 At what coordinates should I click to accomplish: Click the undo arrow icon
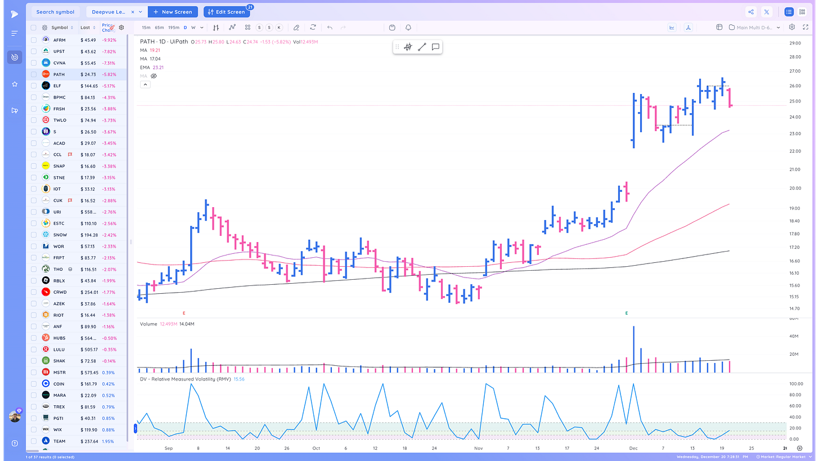330,27
